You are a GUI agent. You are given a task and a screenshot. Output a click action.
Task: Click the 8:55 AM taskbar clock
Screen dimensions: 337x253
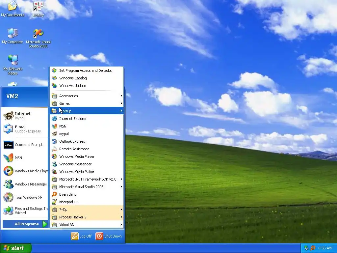tap(325, 248)
